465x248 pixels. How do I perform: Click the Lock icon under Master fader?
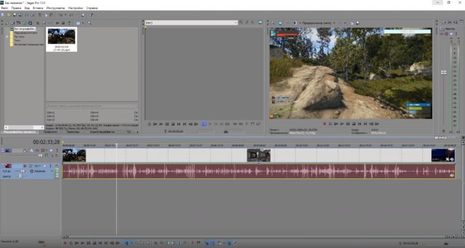(444, 131)
